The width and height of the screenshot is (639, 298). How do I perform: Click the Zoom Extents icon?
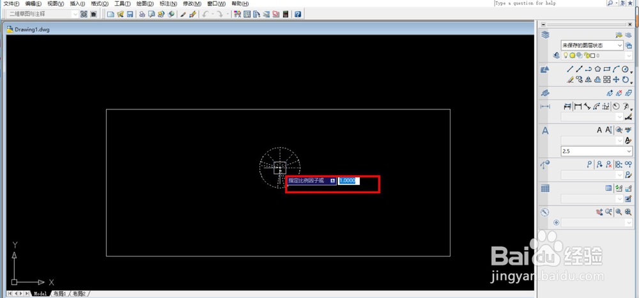[x=628, y=212]
